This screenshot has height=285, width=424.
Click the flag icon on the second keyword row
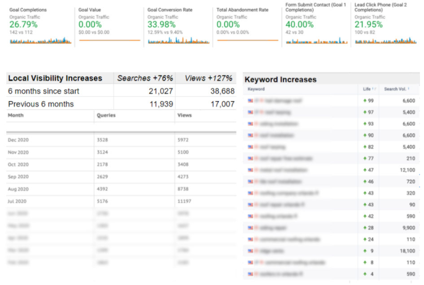click(x=249, y=112)
